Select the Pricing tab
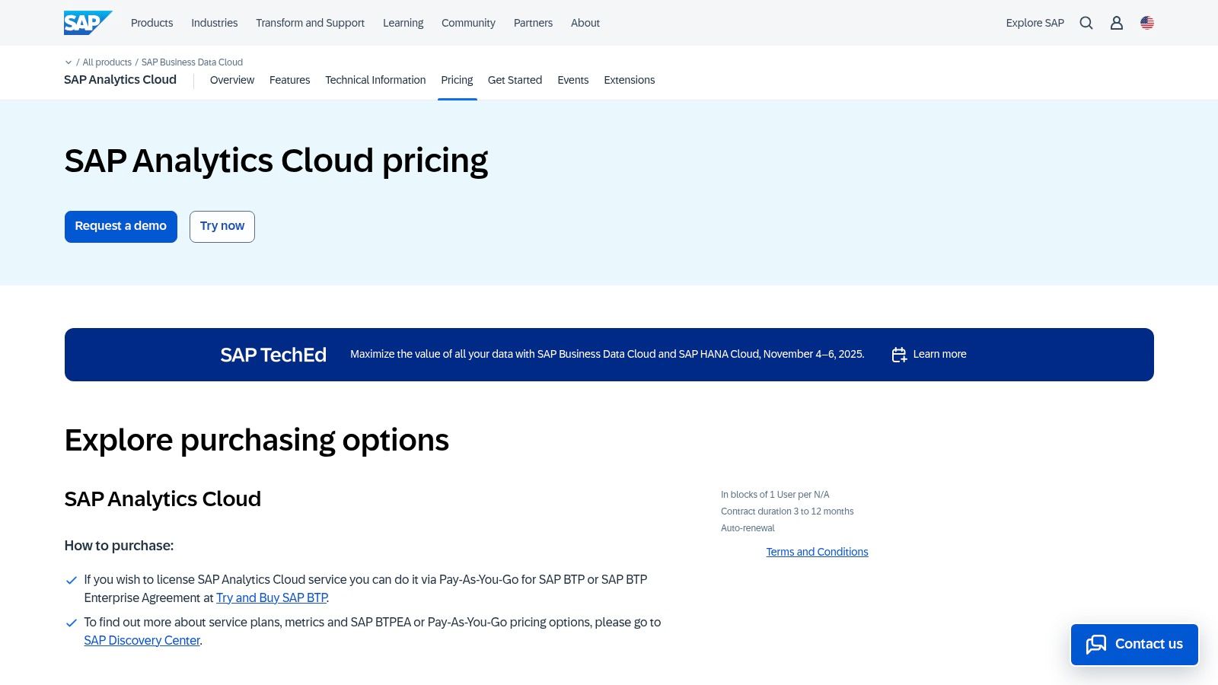The width and height of the screenshot is (1218, 685). tap(457, 80)
